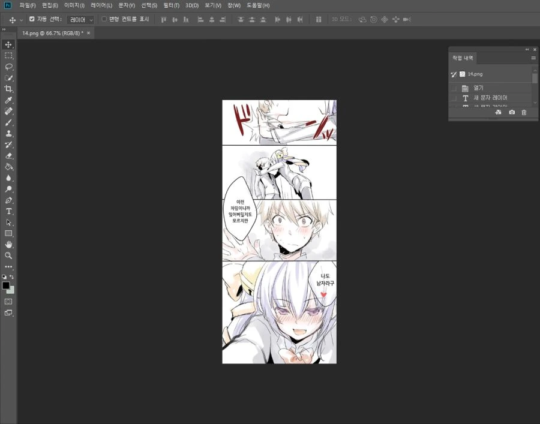Open the 필터(T) menu

pyautogui.click(x=172, y=5)
